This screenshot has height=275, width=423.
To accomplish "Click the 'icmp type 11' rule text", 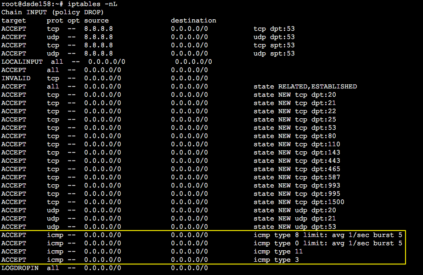I will (x=278, y=252).
